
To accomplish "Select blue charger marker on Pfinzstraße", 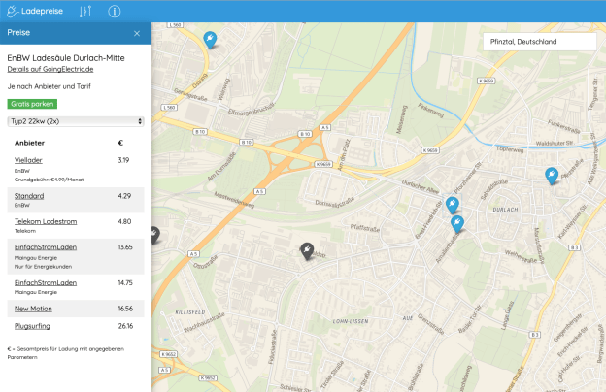I will pos(552,175).
